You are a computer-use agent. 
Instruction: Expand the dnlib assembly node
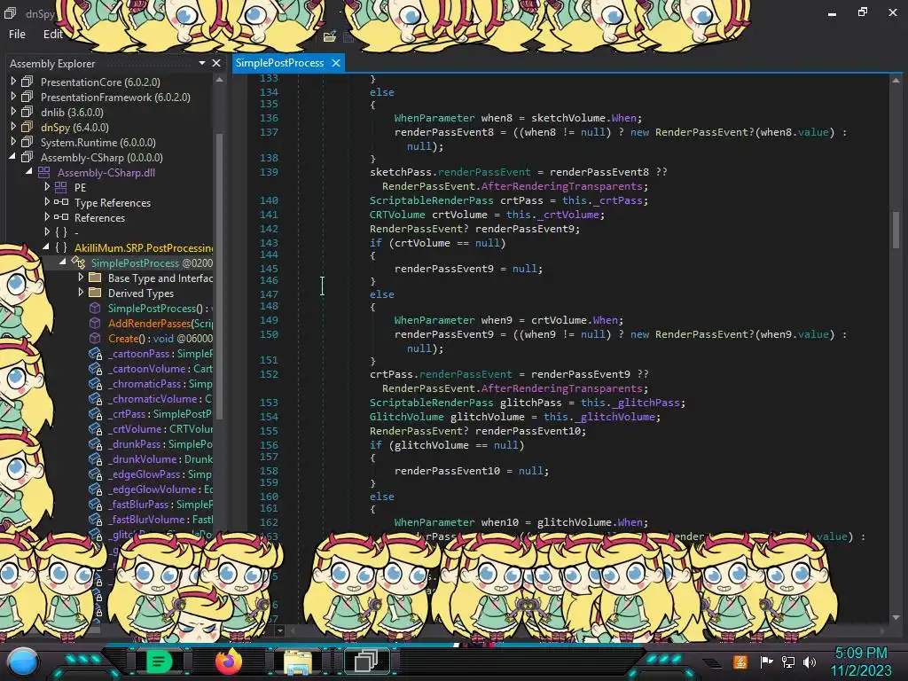[13, 112]
